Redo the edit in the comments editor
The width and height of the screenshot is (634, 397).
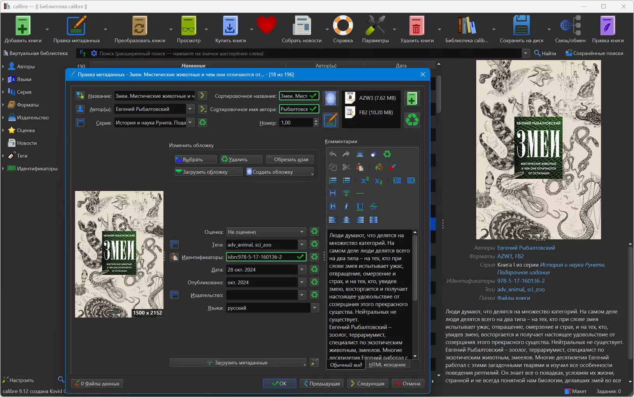346,154
